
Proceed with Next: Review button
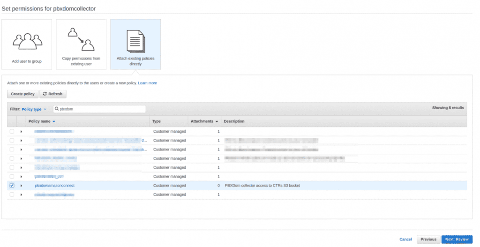(x=457, y=240)
